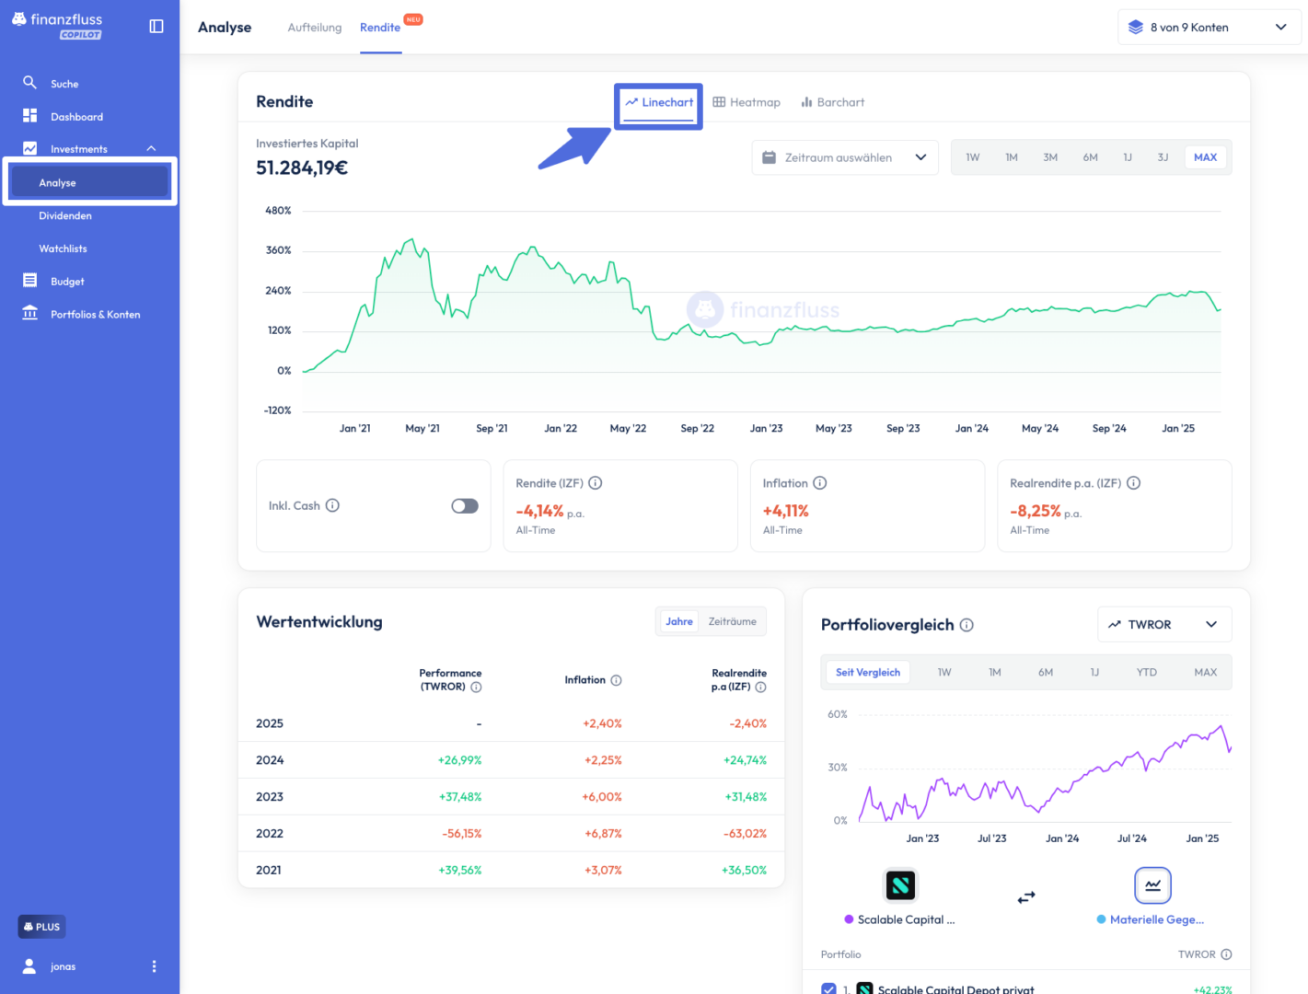This screenshot has width=1308, height=994.
Task: Click info icon beside the Inflation card title
Action: (820, 483)
